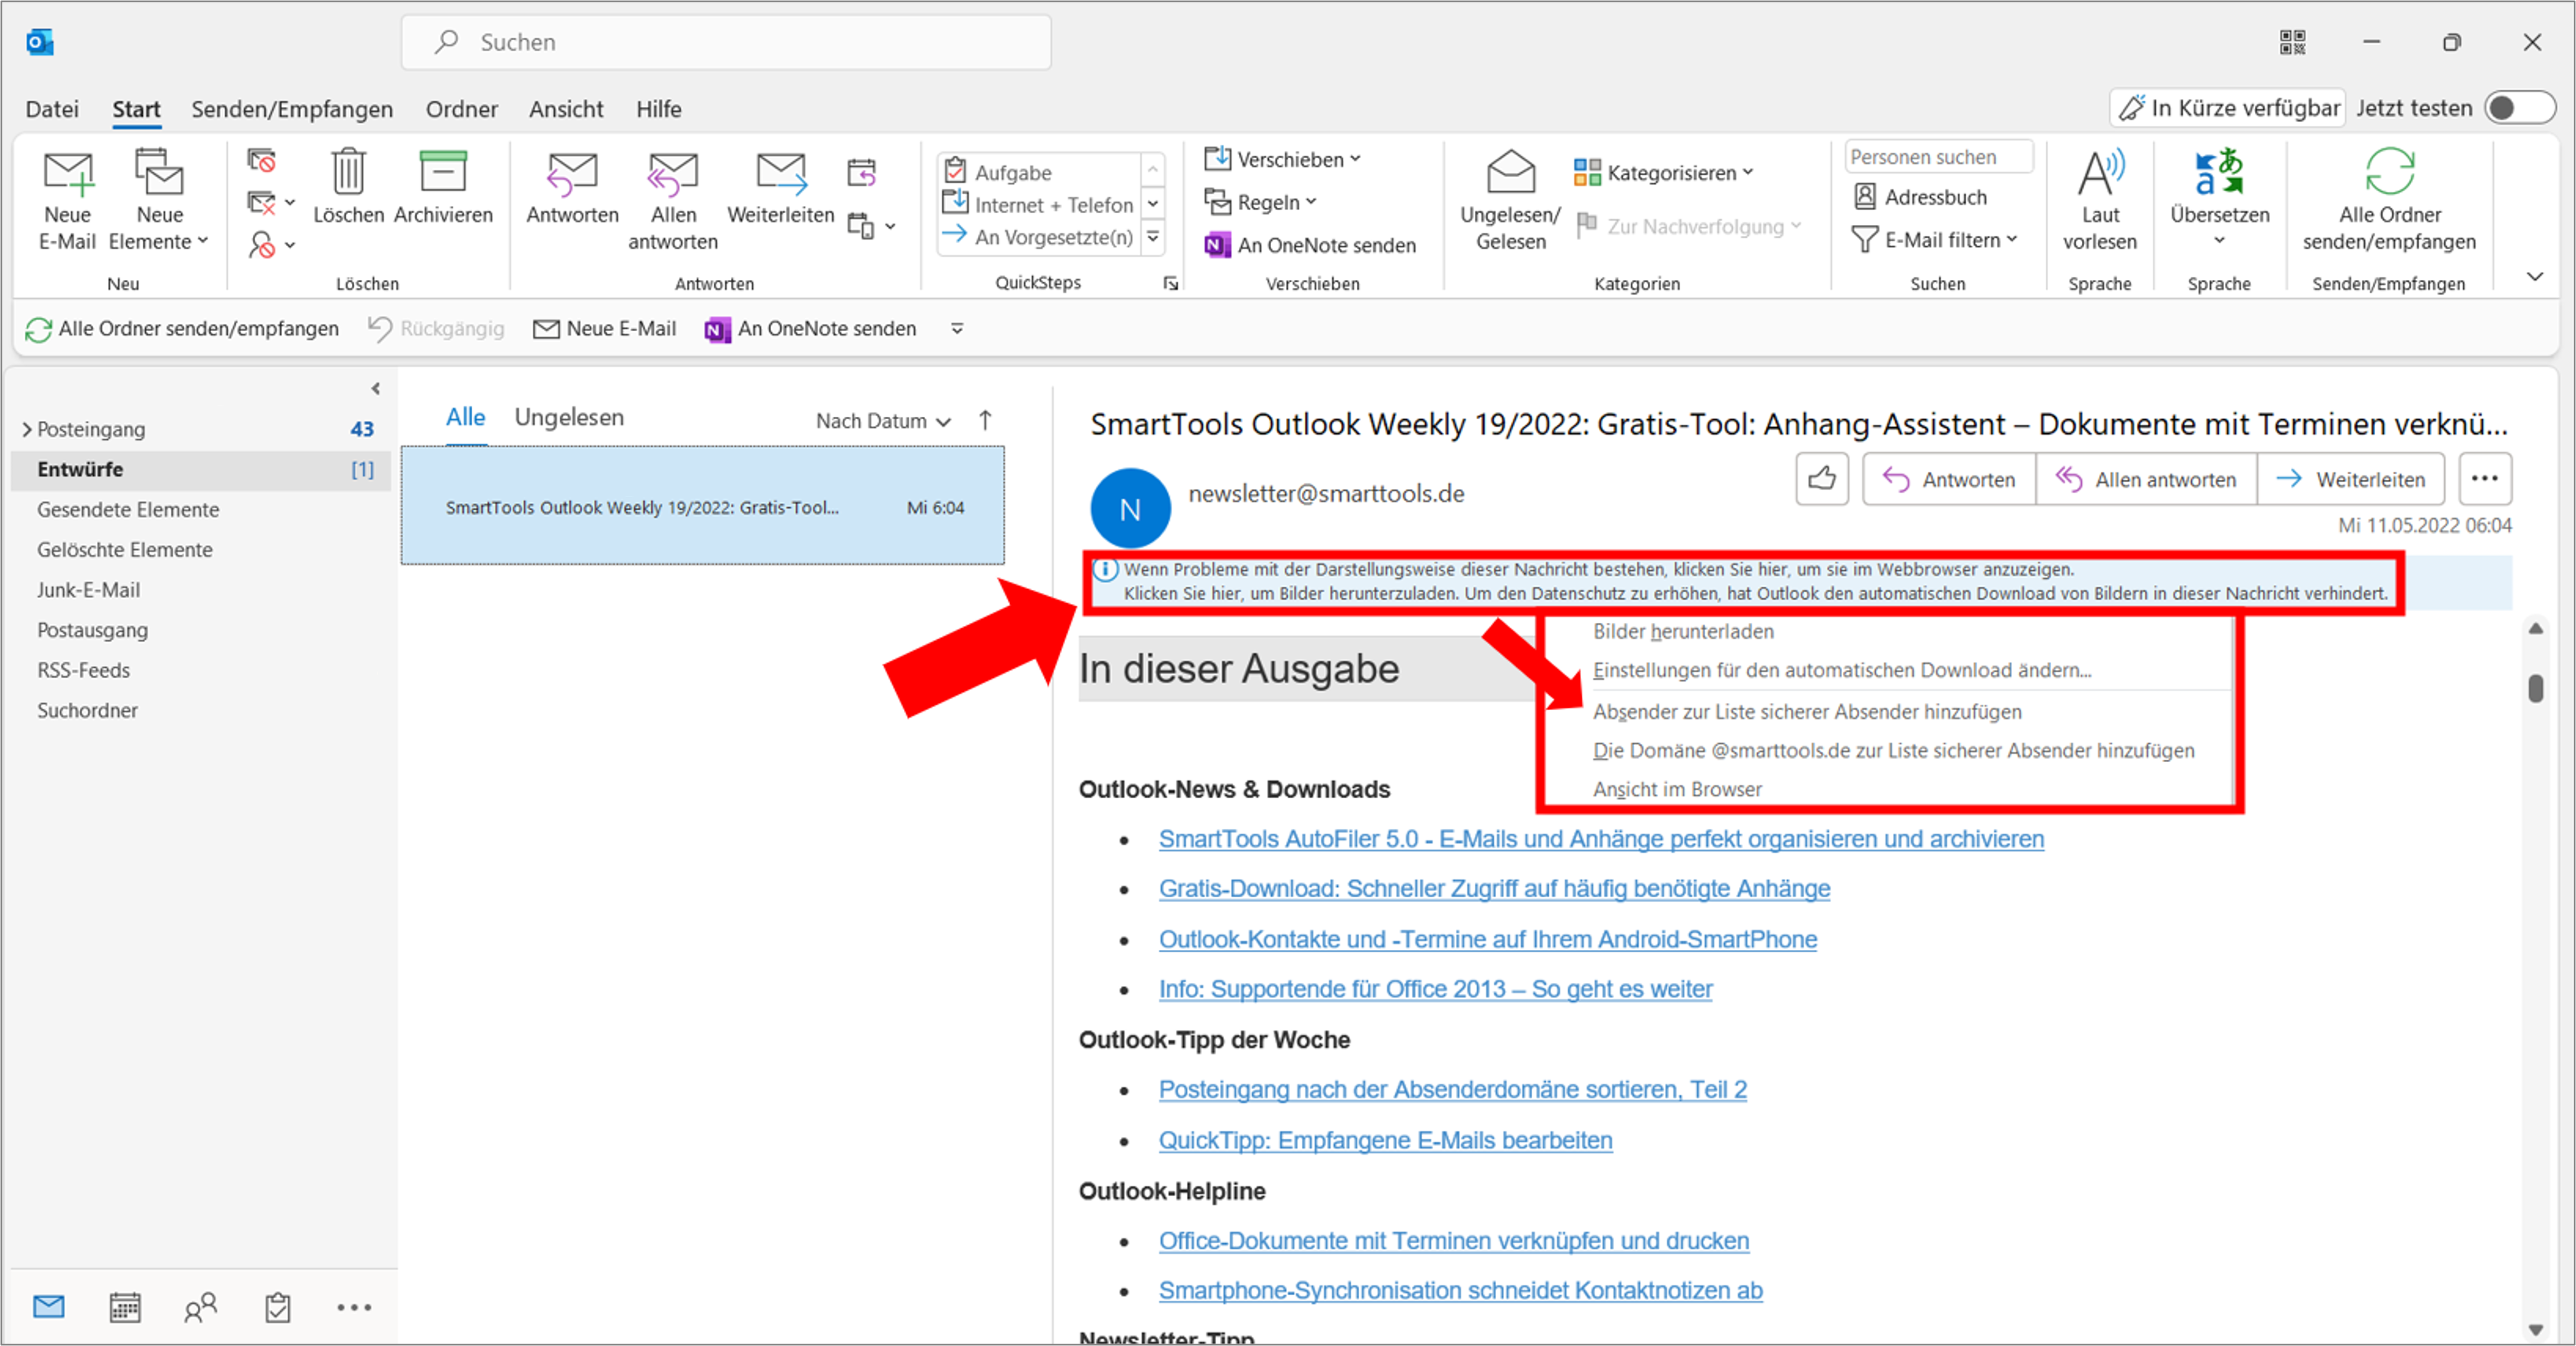Click In Kürze verfügbar button
The height and width of the screenshot is (1346, 2576).
2229,108
